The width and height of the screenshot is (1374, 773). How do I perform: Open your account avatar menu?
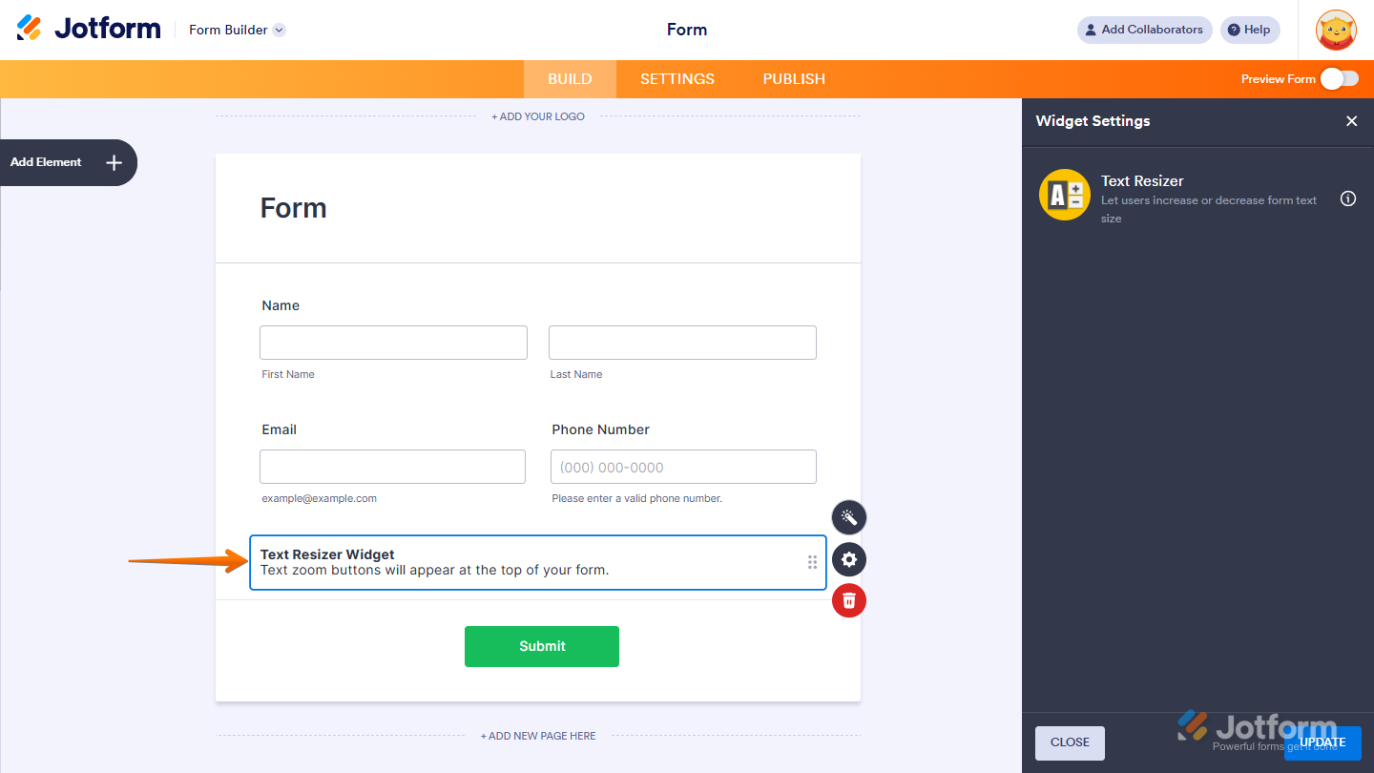(x=1335, y=30)
